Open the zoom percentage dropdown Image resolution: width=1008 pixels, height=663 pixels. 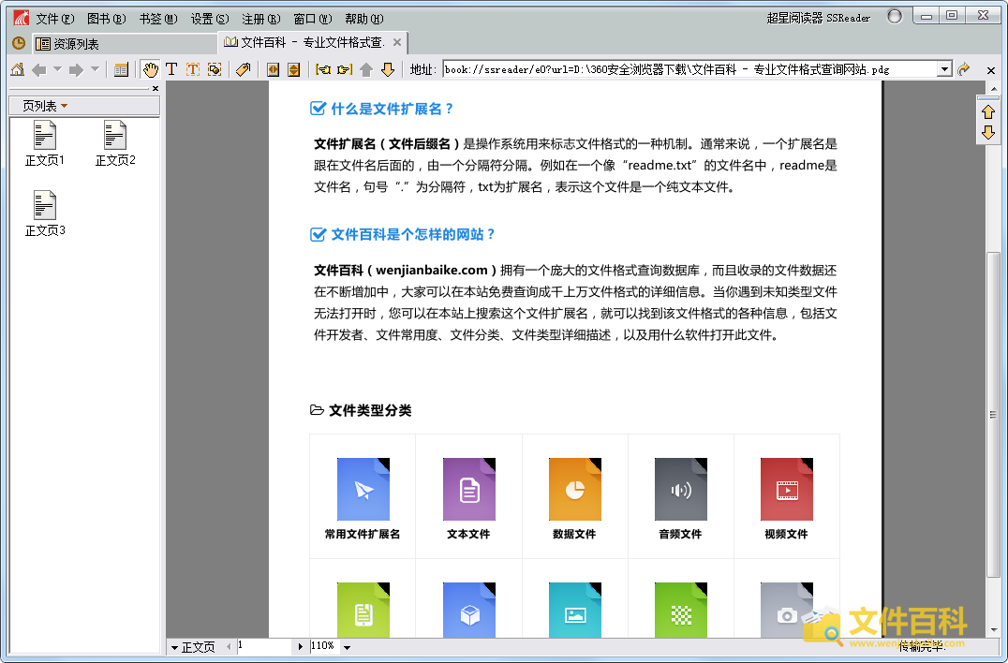point(347,647)
